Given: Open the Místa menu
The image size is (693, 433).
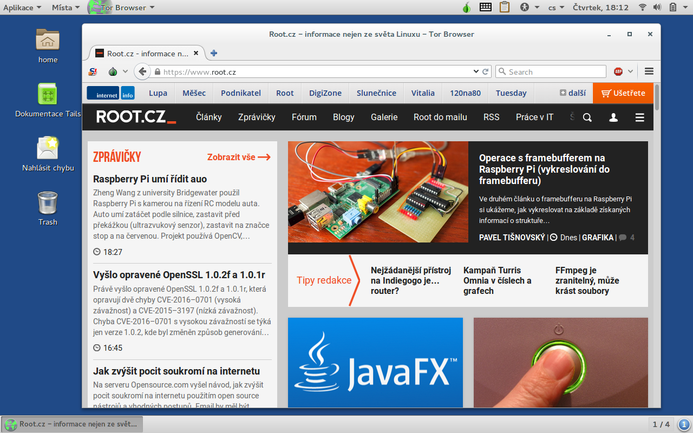Looking at the screenshot, I should click(x=66, y=8).
